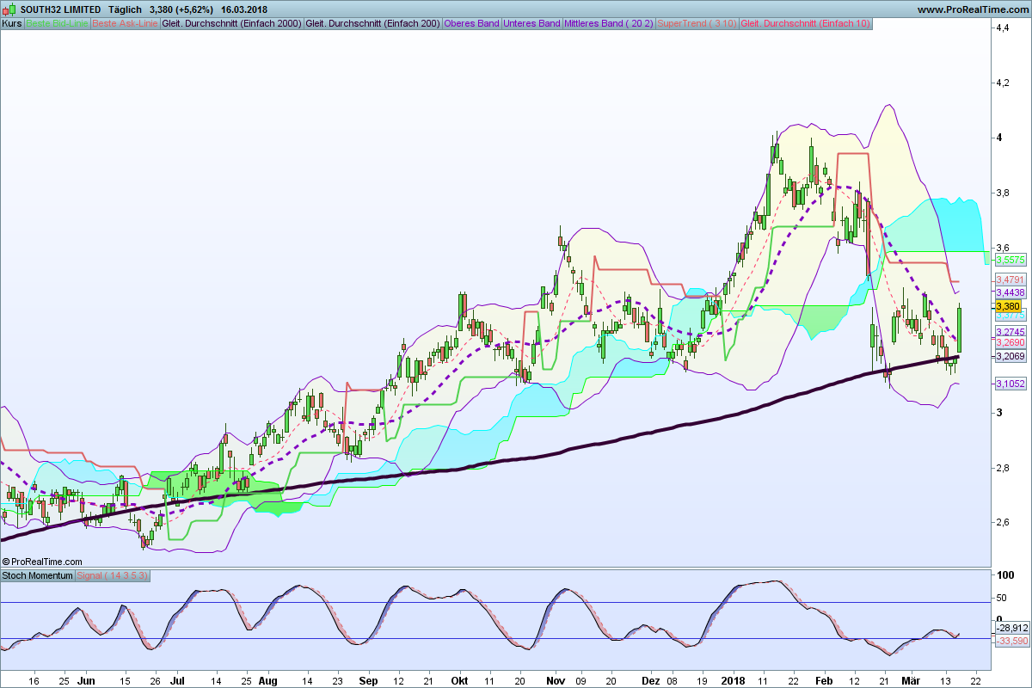Click the Mär month marker on time axis
1032x688 pixels.
911,679
